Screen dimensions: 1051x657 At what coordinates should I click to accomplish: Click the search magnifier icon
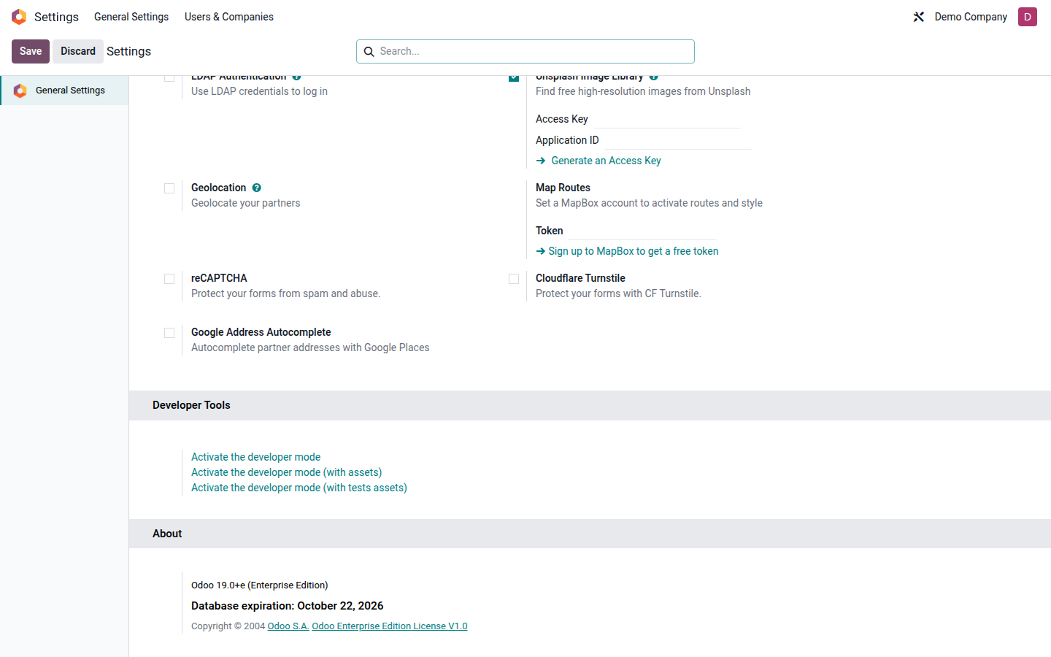tap(369, 52)
